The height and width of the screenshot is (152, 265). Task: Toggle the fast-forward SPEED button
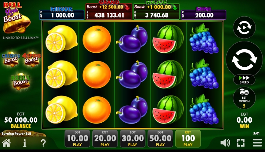pyautogui.click(x=244, y=80)
